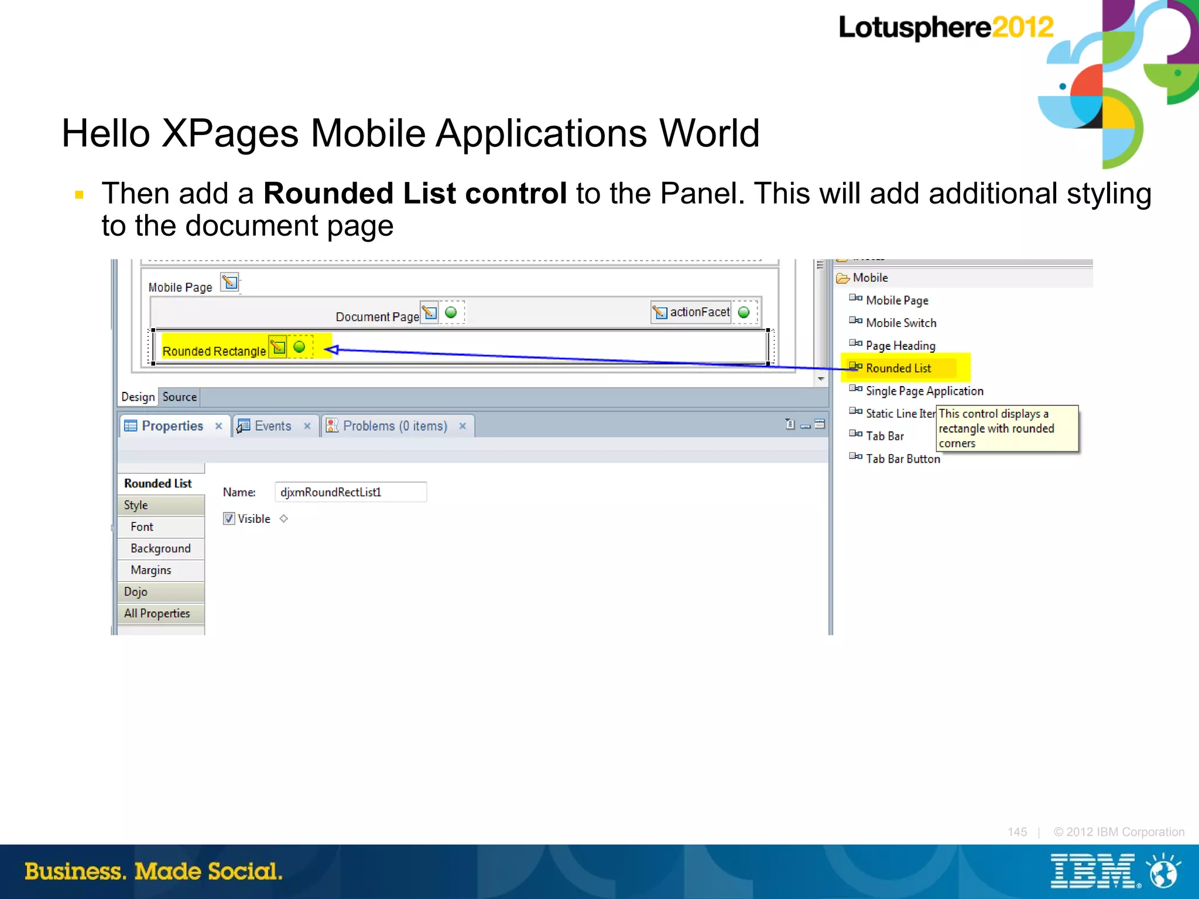
Task: Click the green dot beside Rounded Rectangle
Action: 299,347
